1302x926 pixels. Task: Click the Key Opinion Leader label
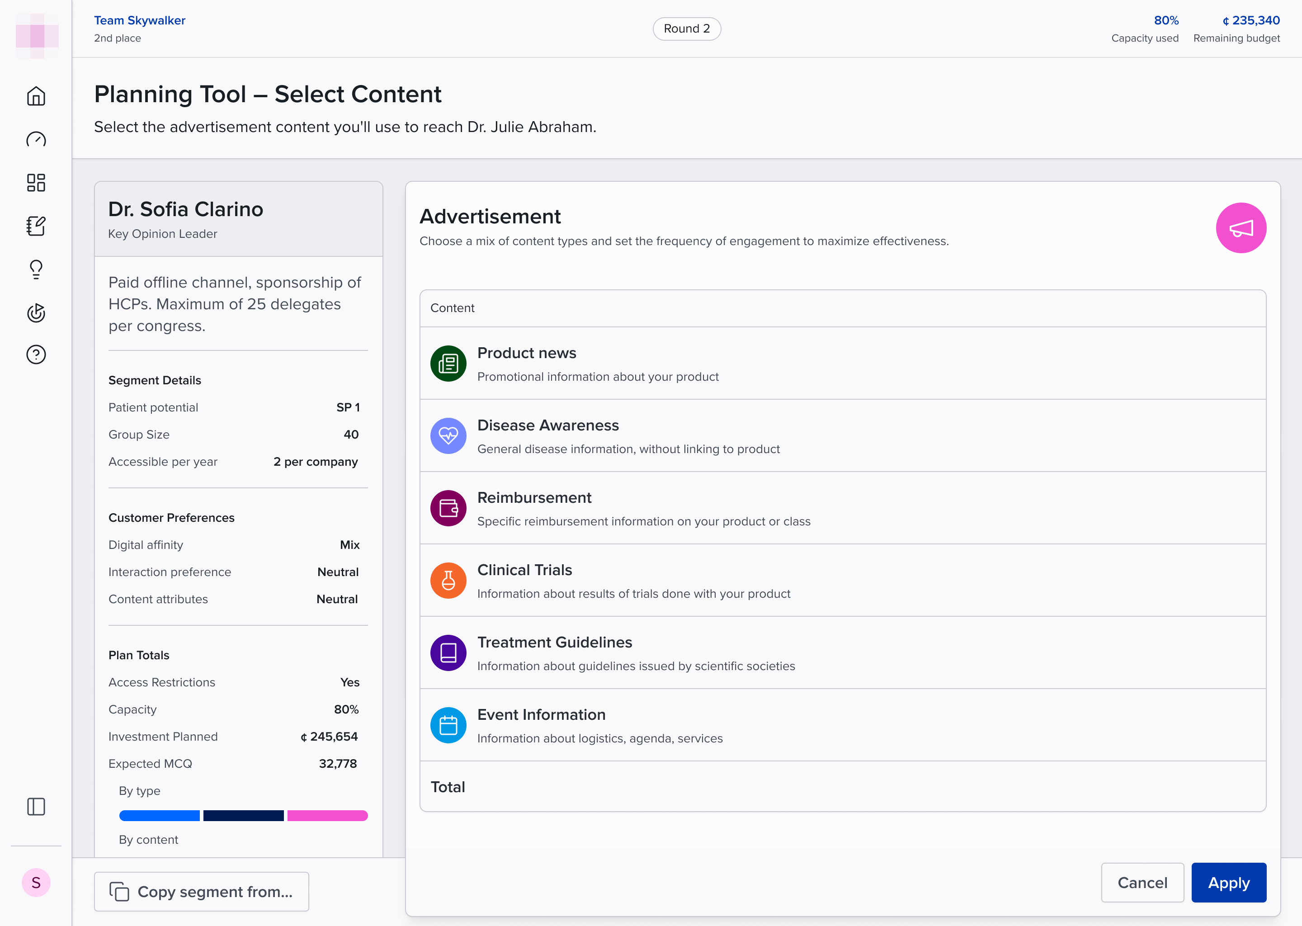pos(162,234)
